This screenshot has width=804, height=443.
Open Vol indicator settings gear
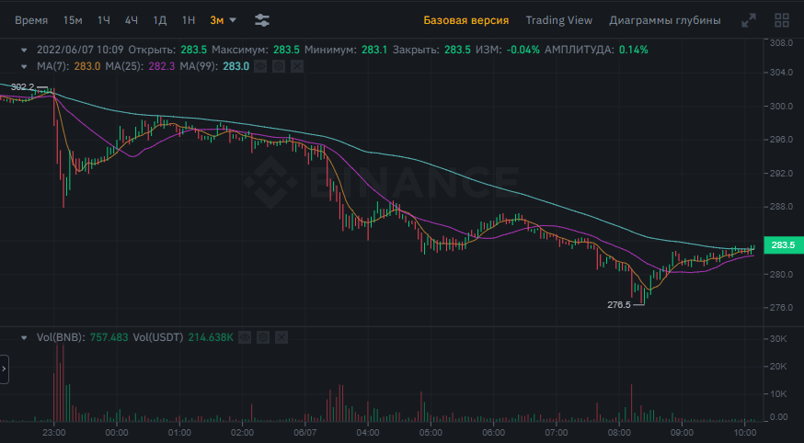263,338
